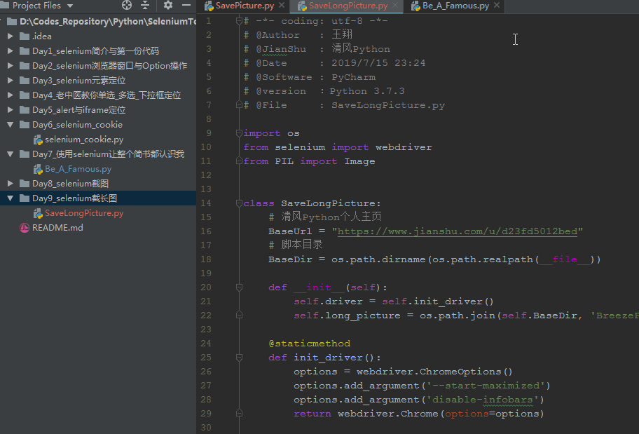639x434 pixels.
Task: Click the jianshu.com URL in BaseUrl
Action: point(458,231)
